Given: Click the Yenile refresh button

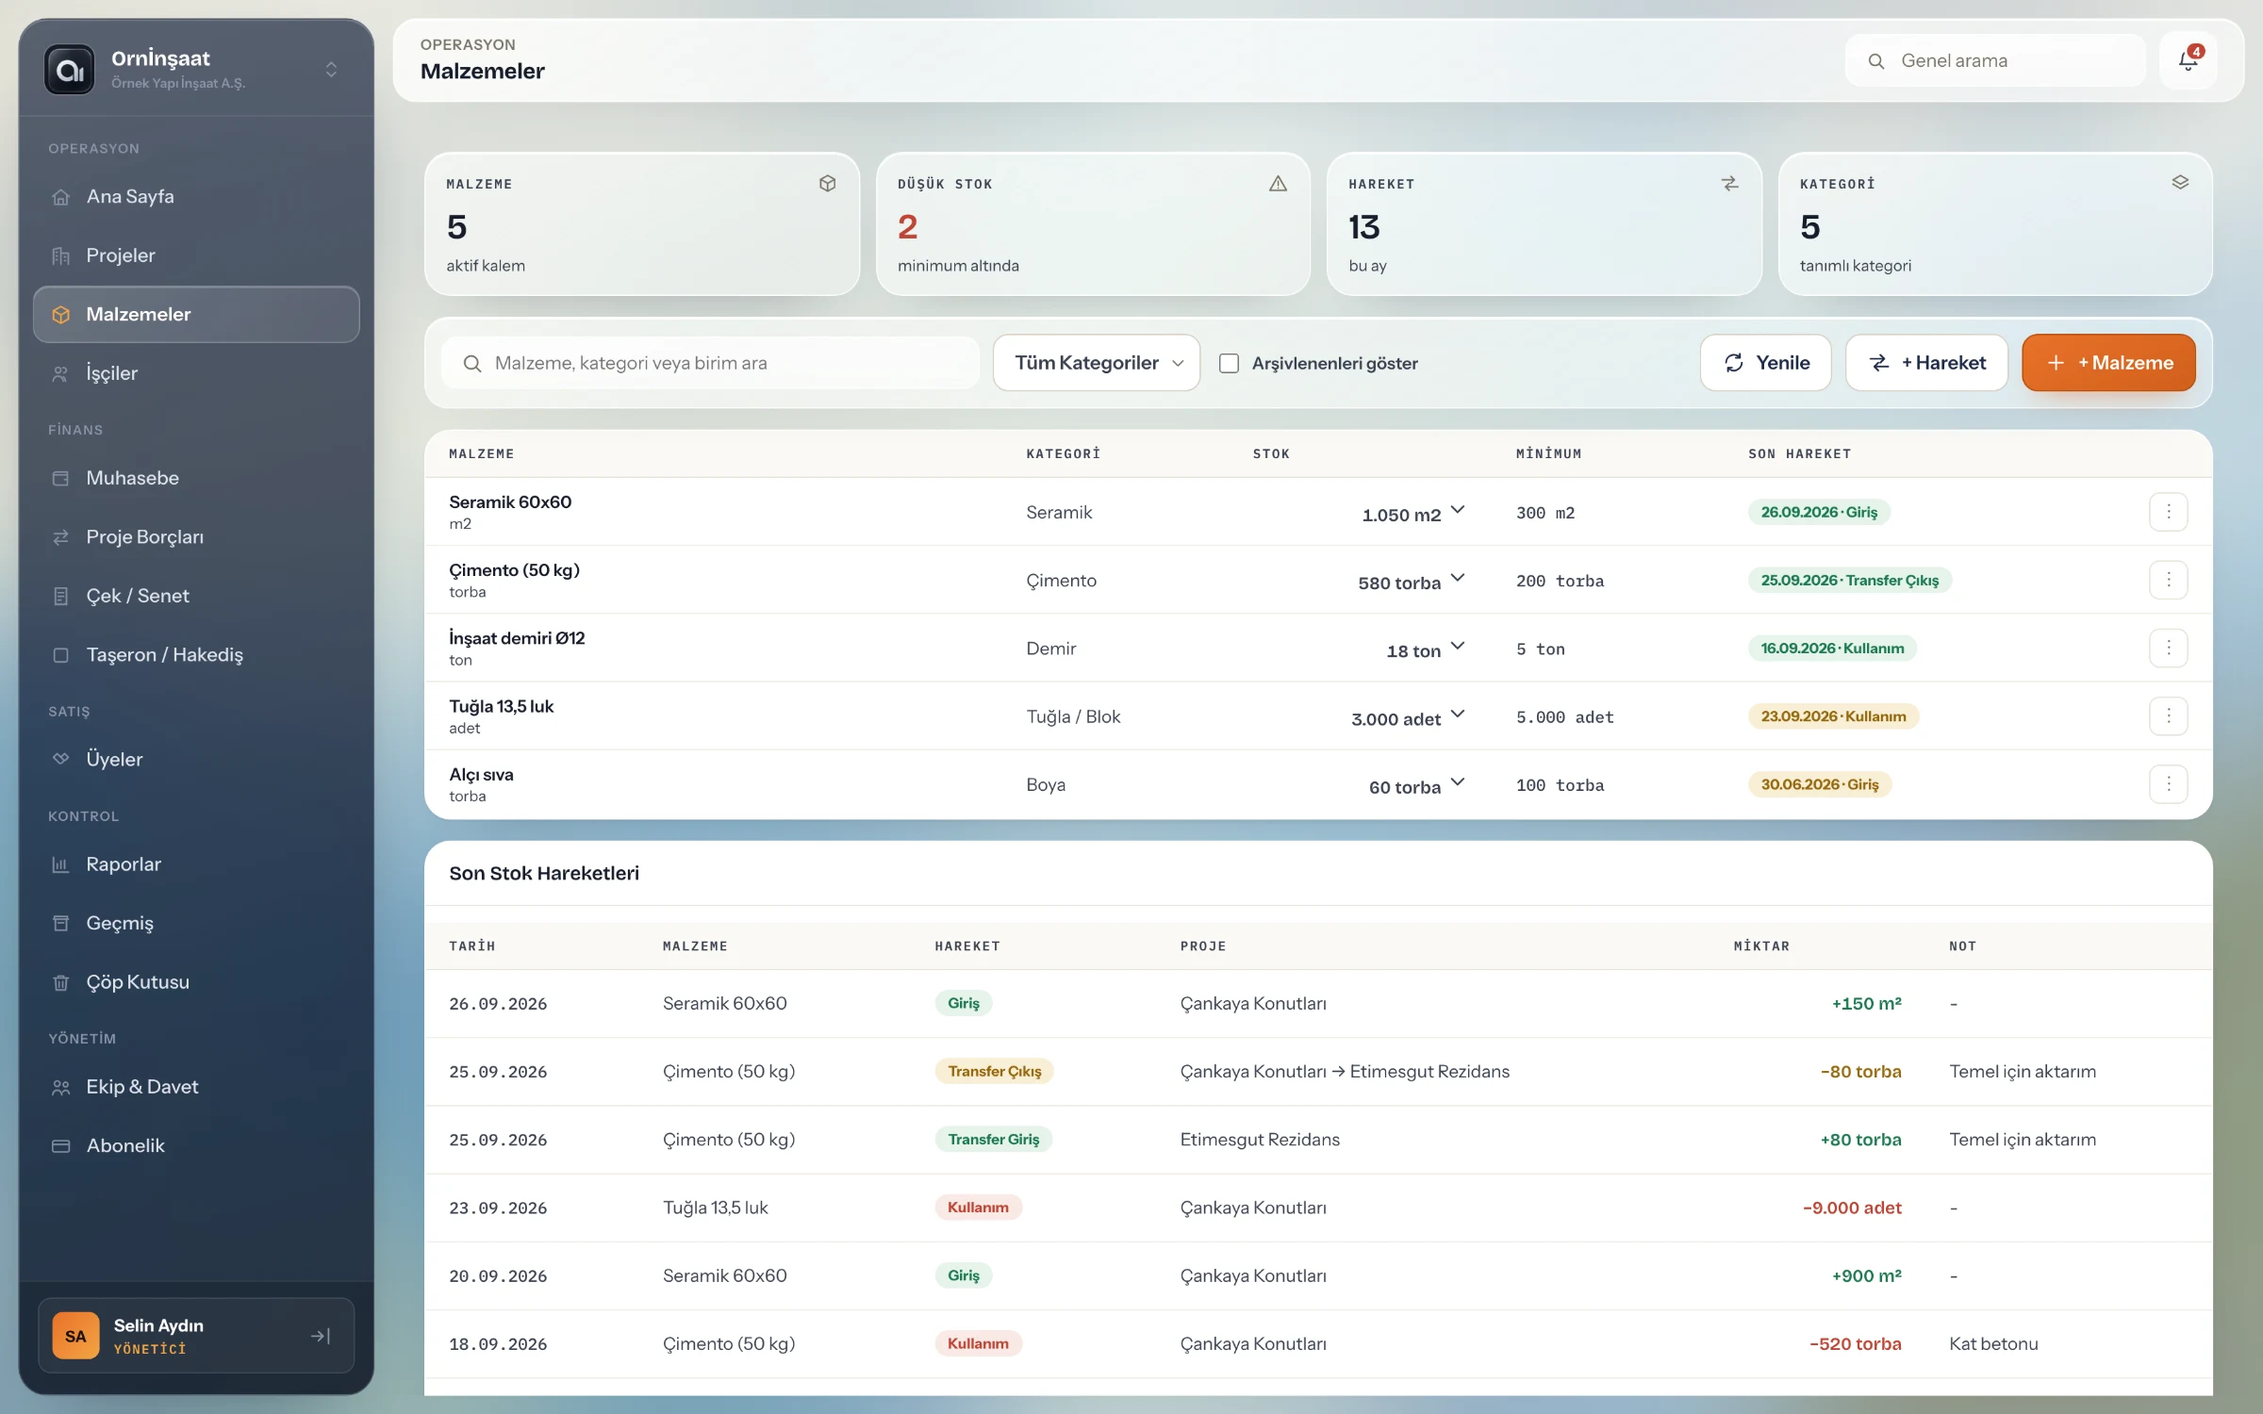Looking at the screenshot, I should click(x=1765, y=363).
